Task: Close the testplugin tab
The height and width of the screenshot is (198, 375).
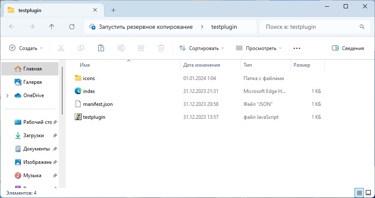Action: 95,10
